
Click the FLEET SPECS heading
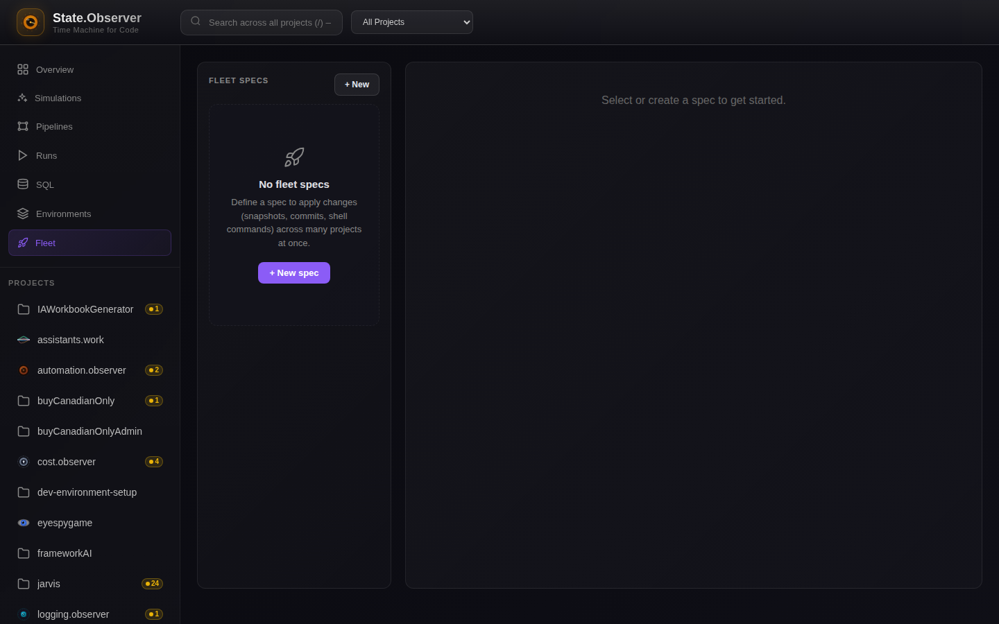[x=239, y=80]
